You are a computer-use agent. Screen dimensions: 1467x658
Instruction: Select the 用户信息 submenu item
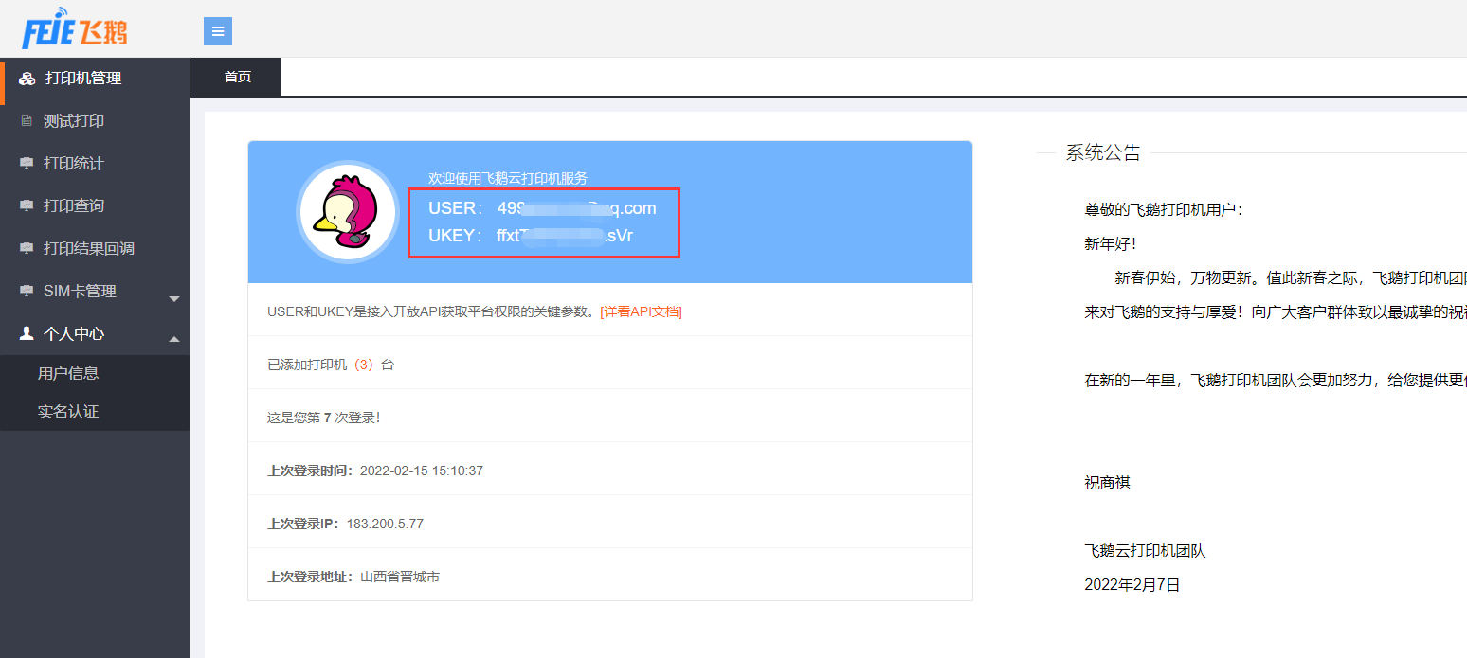coord(68,373)
